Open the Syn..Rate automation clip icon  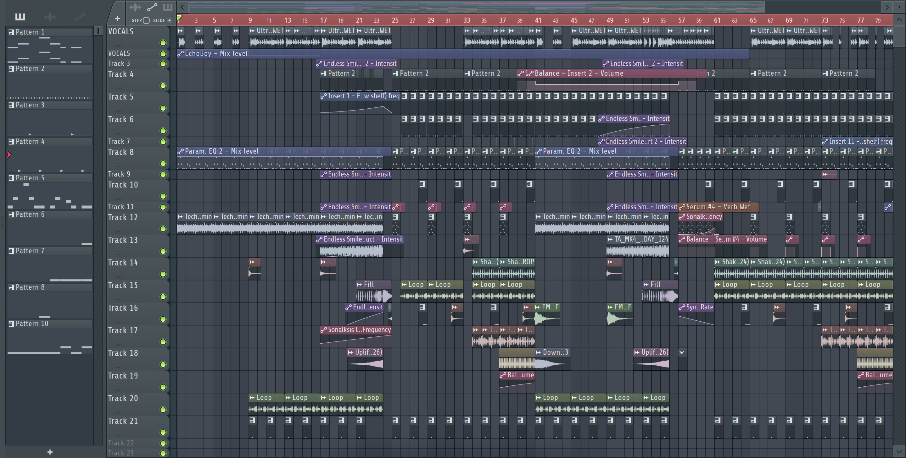[682, 307]
